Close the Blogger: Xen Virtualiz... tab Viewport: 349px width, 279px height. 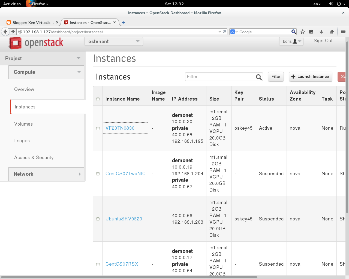pos(57,23)
